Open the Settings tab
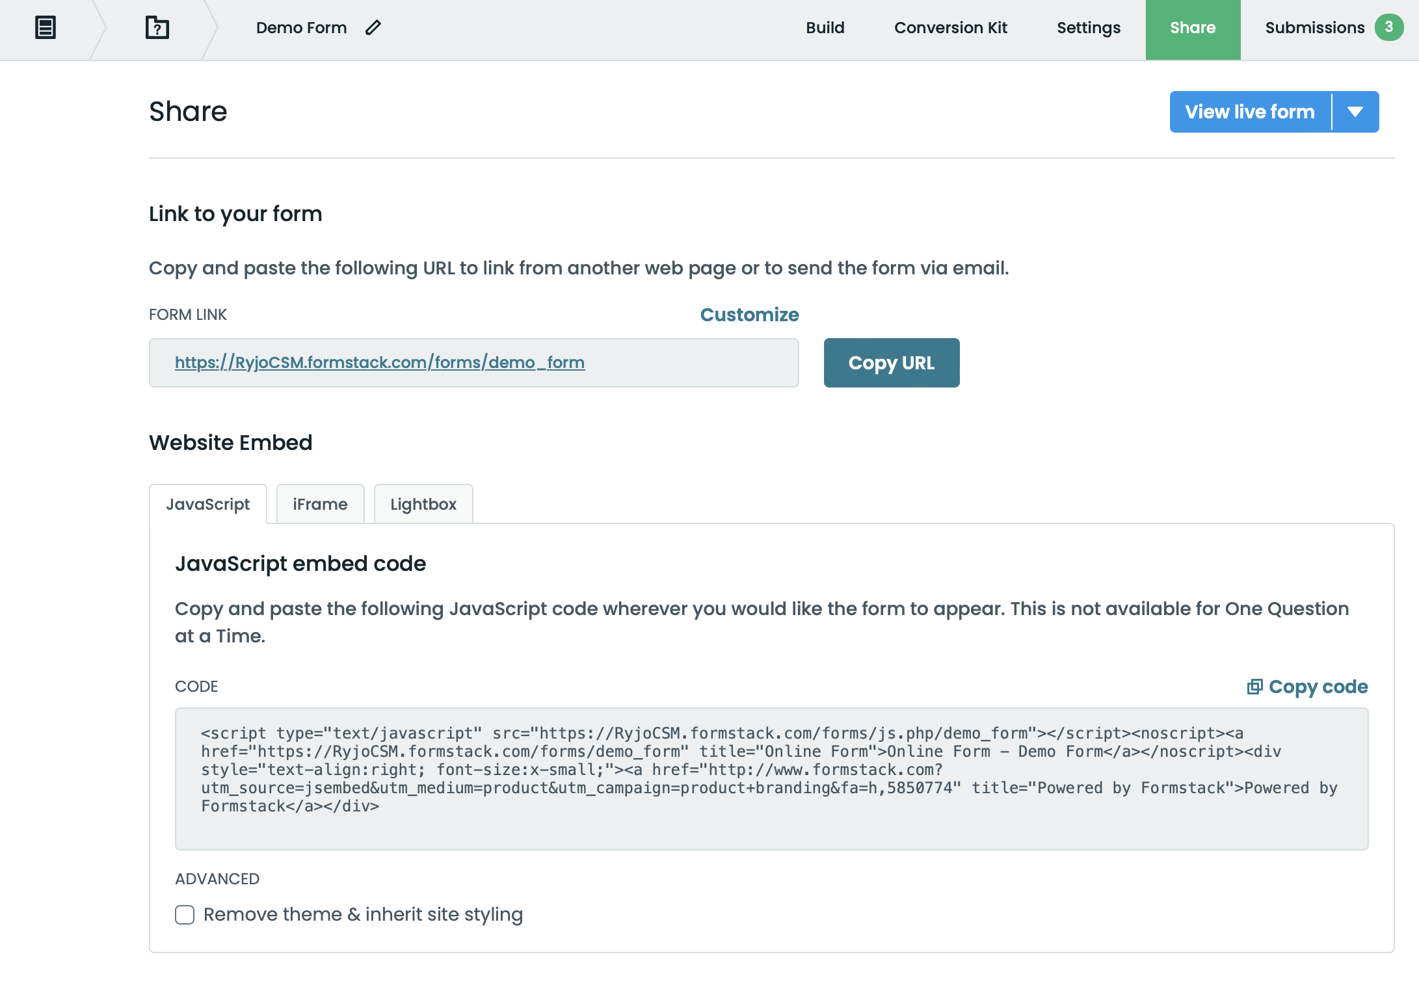Viewport: 1419px width, 987px height. click(1088, 28)
